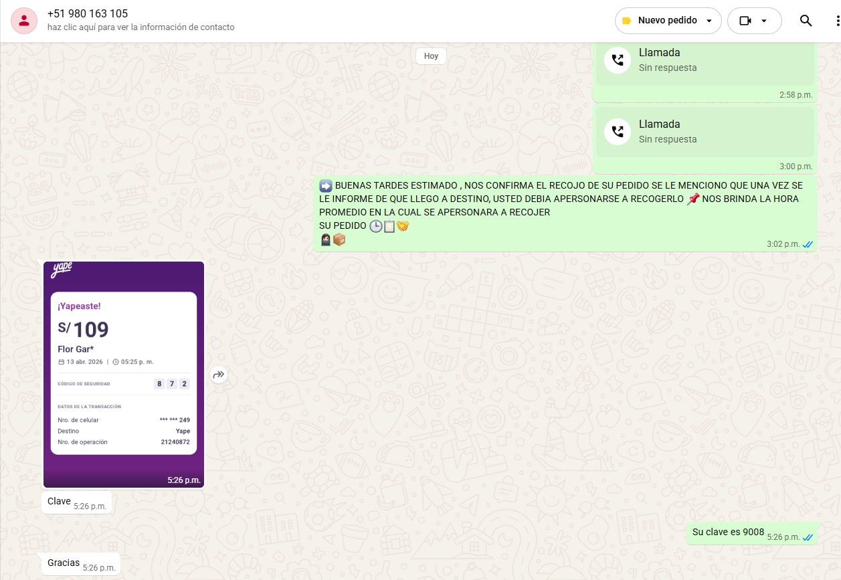Click the contact profile avatar icon
841x580 pixels.
click(24, 21)
